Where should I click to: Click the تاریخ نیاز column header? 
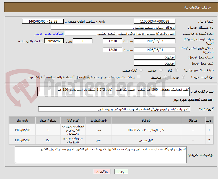pyautogui.click(x=22, y=121)
